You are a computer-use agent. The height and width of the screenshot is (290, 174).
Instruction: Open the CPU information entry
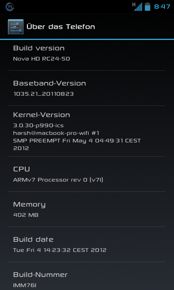(x=87, y=174)
